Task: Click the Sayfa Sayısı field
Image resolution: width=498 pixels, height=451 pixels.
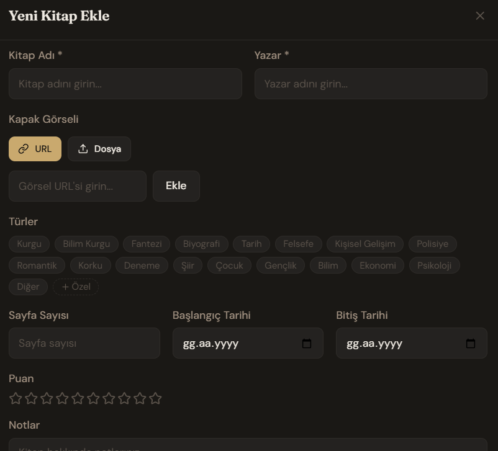Action: pyautogui.click(x=84, y=343)
